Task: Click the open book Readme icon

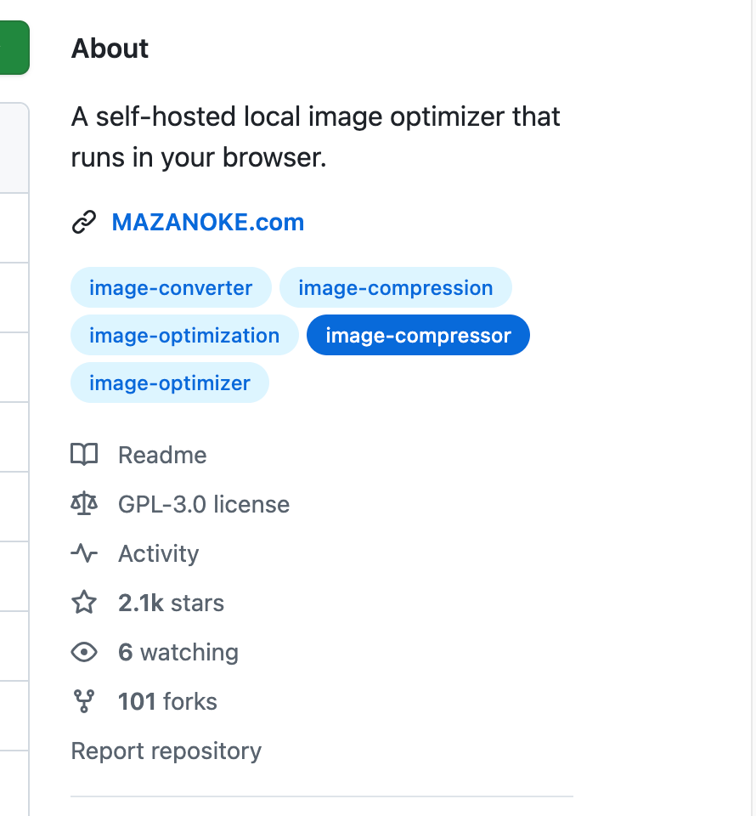Action: (84, 455)
